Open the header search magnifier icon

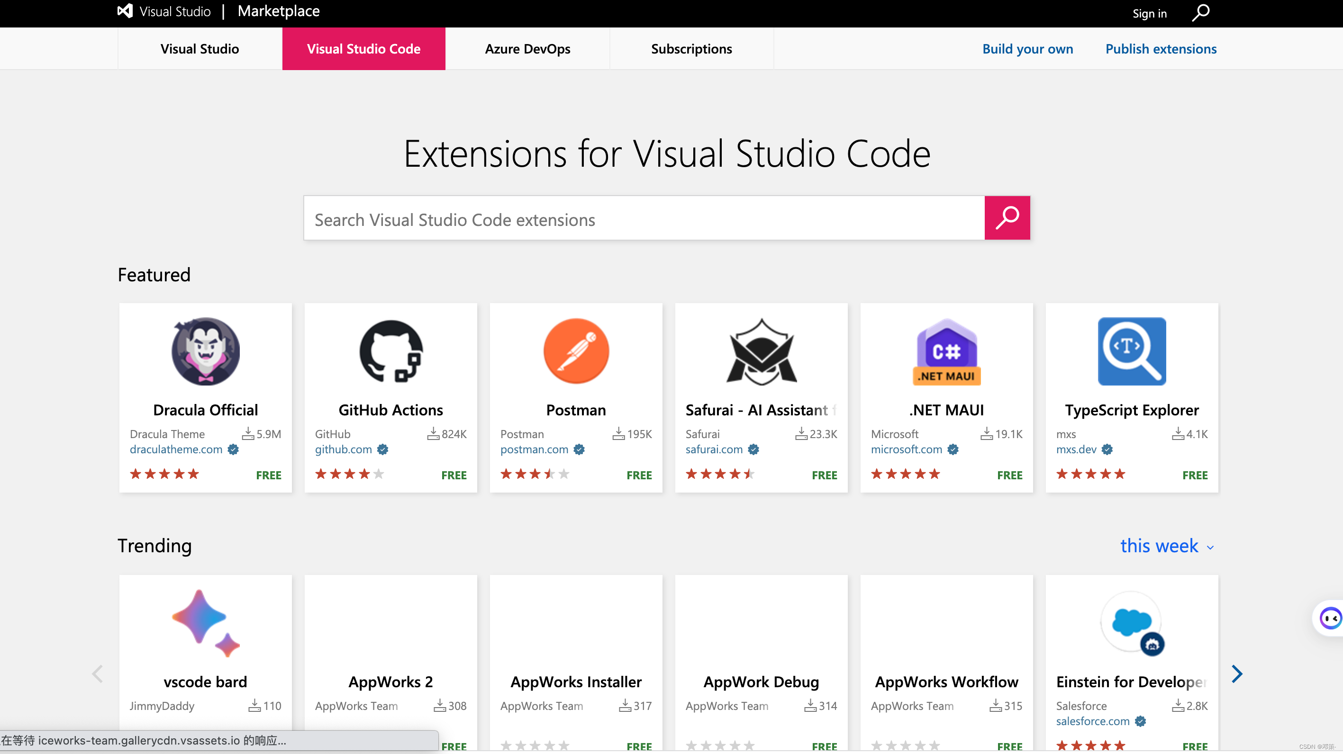1201,12
